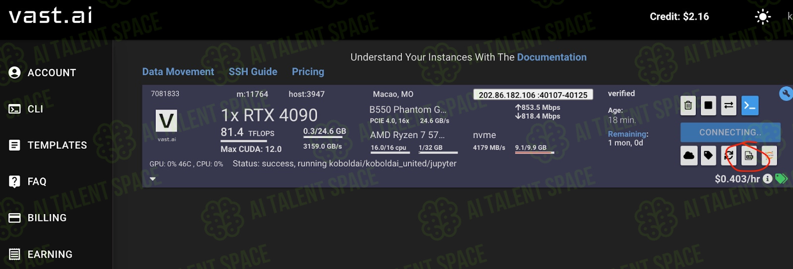Open the Pricing link
This screenshot has height=269, width=793.
coord(308,72)
